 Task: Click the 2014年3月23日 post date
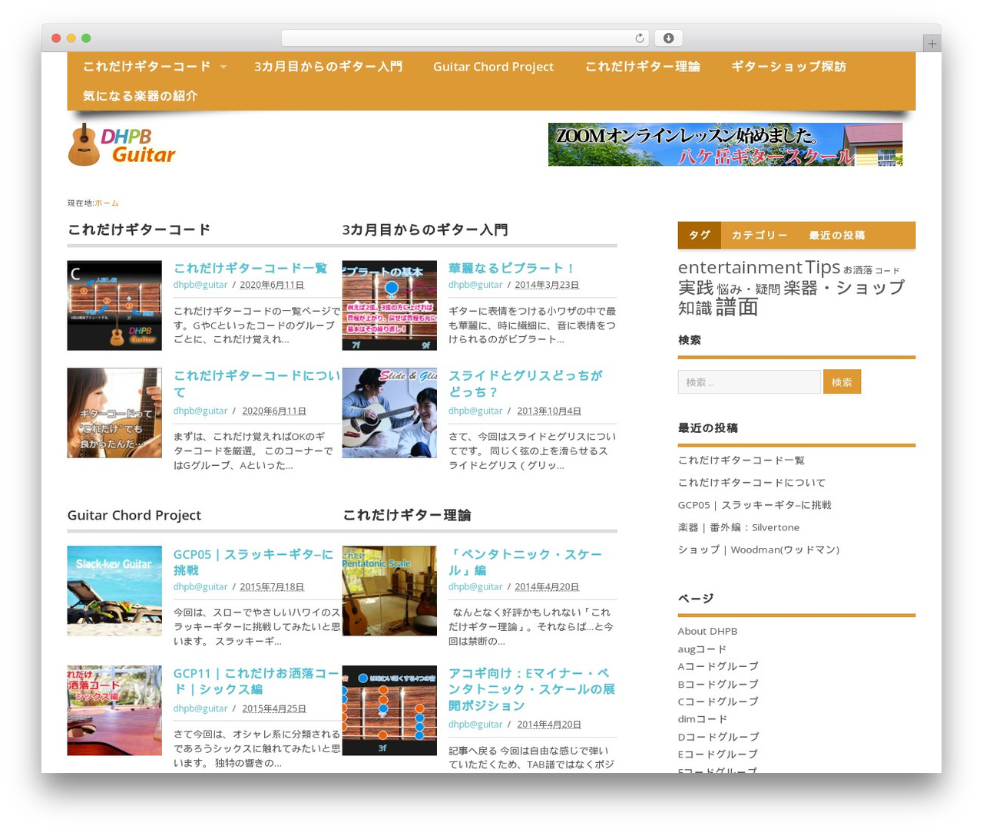tap(547, 285)
